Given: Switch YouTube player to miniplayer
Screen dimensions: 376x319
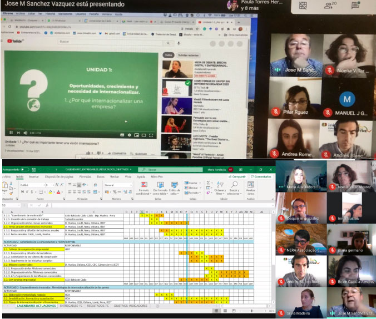Looking at the screenshot, I should pyautogui.click(x=136, y=135).
